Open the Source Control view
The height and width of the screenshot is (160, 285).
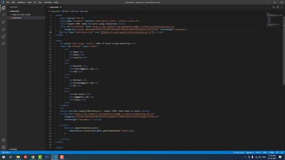4,22
